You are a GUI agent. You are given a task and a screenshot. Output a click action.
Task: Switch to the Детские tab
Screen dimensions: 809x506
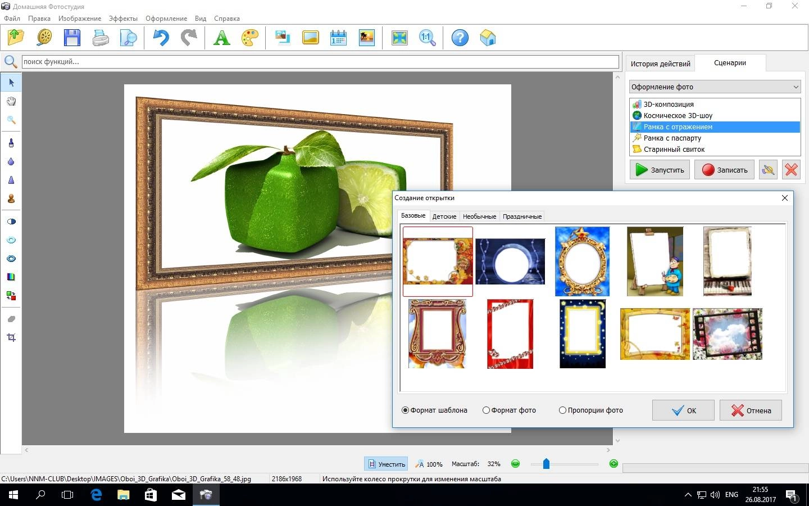444,216
